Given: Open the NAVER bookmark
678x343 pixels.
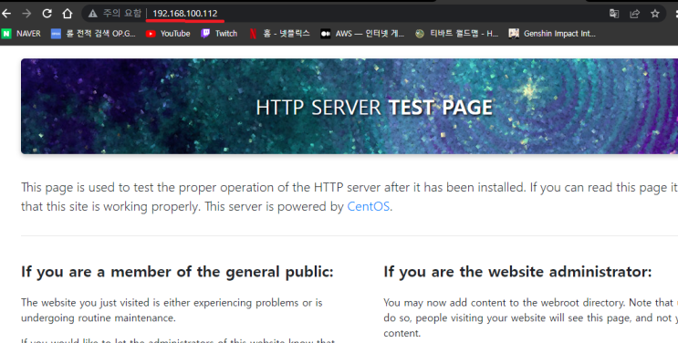Looking at the screenshot, I should pos(21,34).
